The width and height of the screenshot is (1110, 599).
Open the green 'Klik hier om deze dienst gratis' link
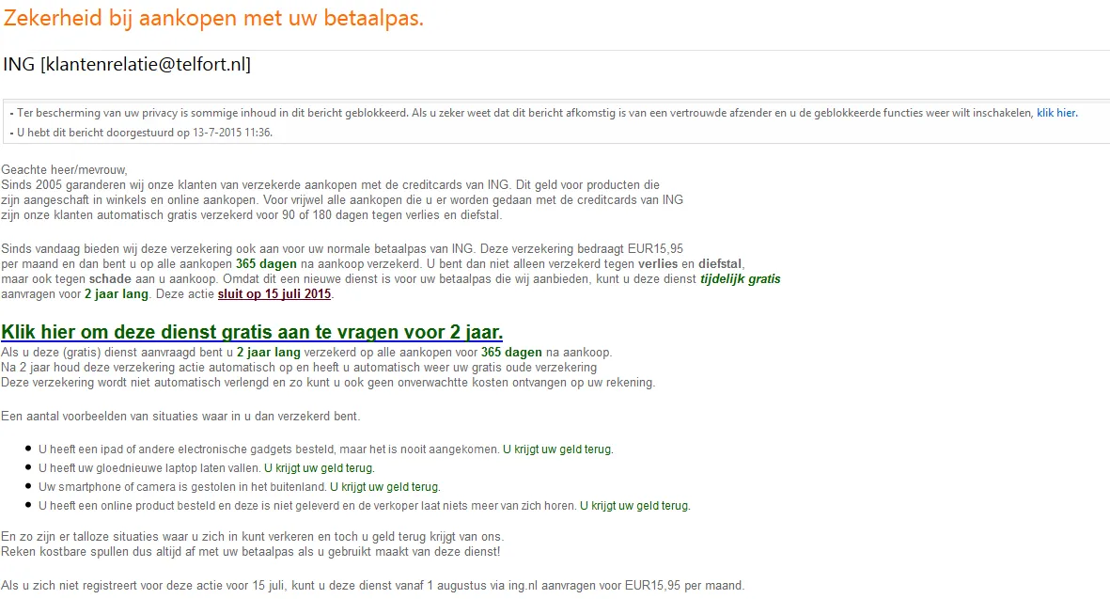pyautogui.click(x=252, y=331)
